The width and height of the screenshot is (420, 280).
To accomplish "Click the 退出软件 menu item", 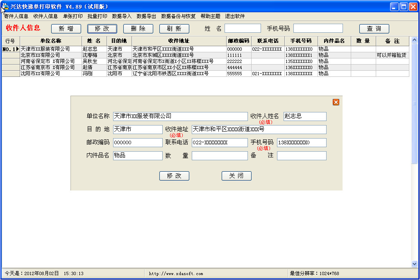I will pos(235,16).
